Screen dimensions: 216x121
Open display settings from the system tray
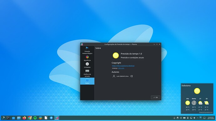click(x=191, y=118)
